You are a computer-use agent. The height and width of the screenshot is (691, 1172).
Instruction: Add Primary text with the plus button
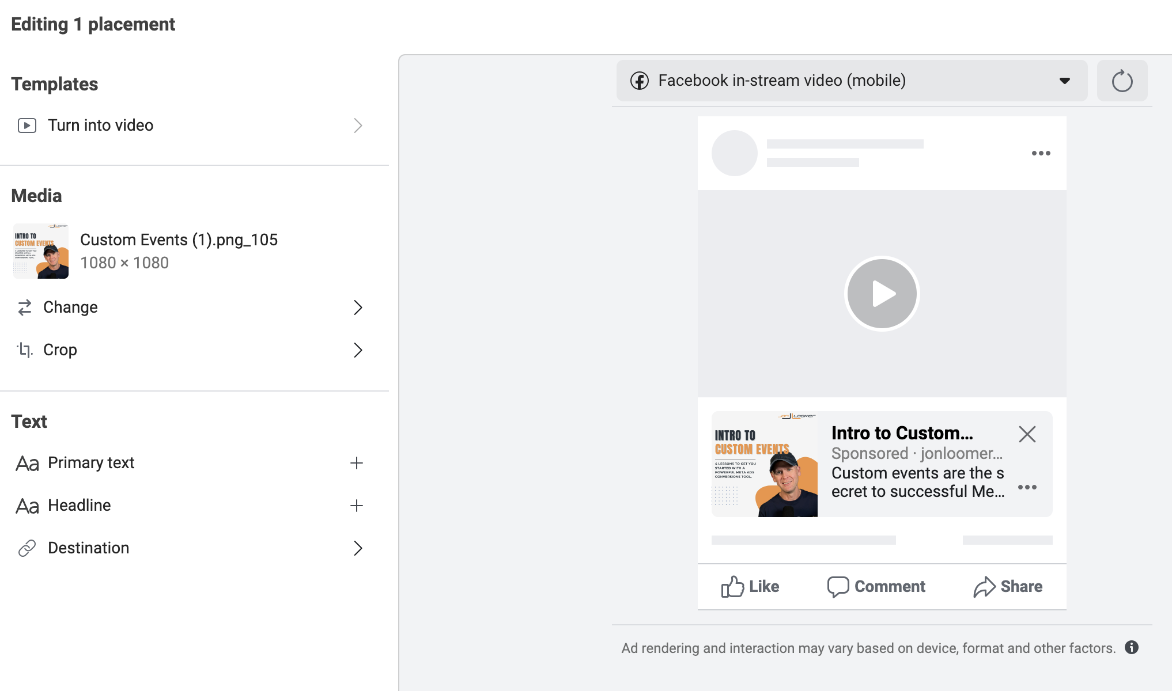click(x=357, y=462)
